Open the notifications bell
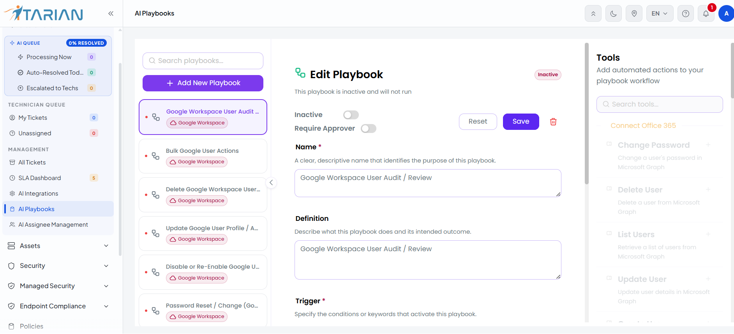The width and height of the screenshot is (734, 334). point(706,14)
